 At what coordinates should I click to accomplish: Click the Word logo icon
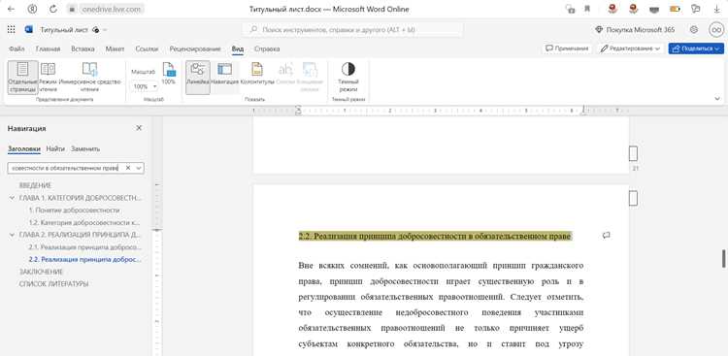(29, 30)
